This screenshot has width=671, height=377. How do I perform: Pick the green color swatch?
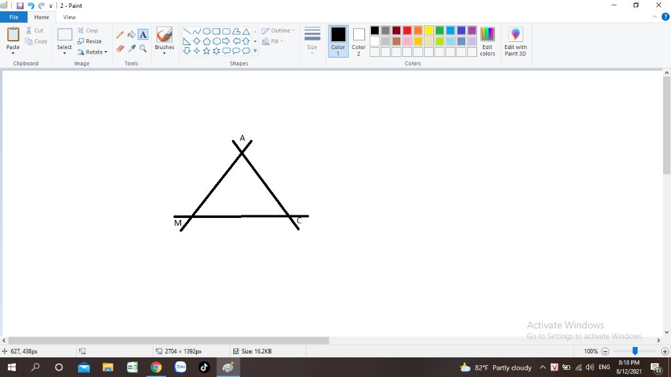(x=440, y=30)
